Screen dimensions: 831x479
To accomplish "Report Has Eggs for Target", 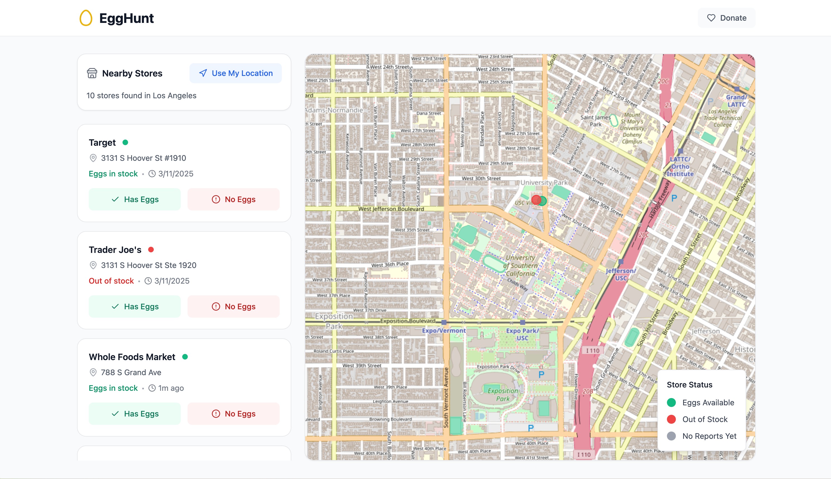I will coord(135,199).
